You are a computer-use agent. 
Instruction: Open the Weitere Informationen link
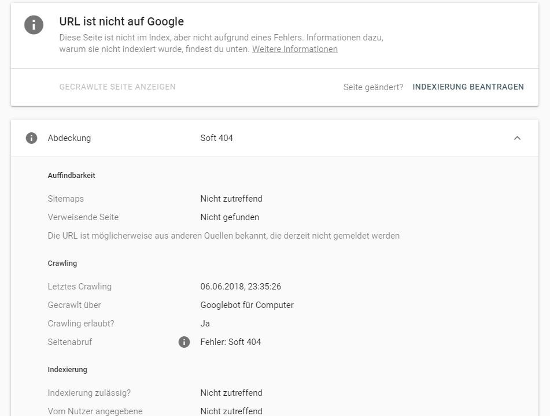pos(294,49)
